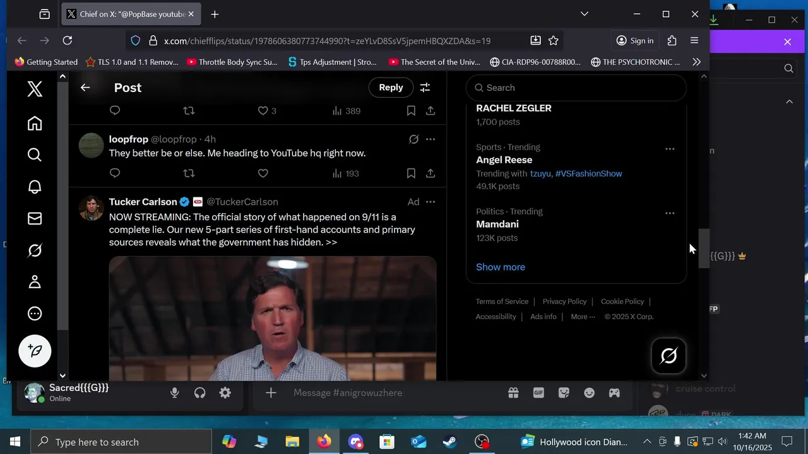Screen dimensions: 808x454
Task: Share the post with 389 views
Action: 431,111
